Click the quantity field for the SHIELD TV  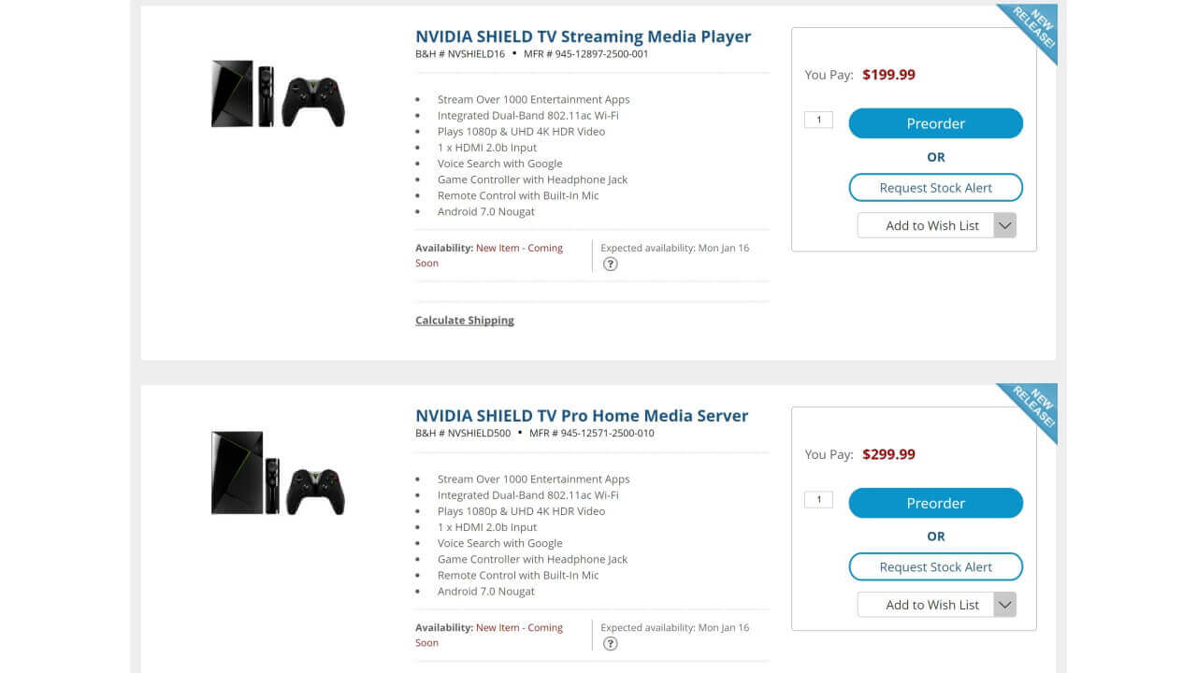click(817, 119)
